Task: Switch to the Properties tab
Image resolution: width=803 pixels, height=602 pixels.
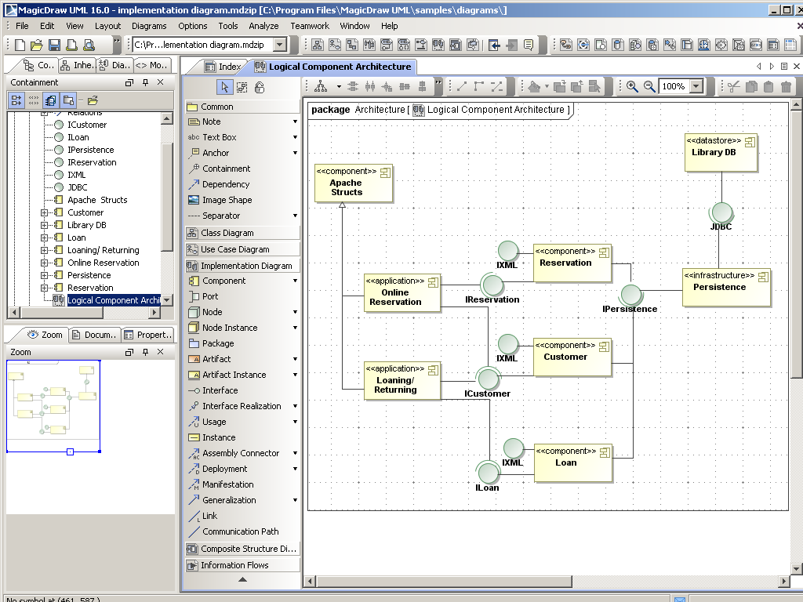Action: 147,335
